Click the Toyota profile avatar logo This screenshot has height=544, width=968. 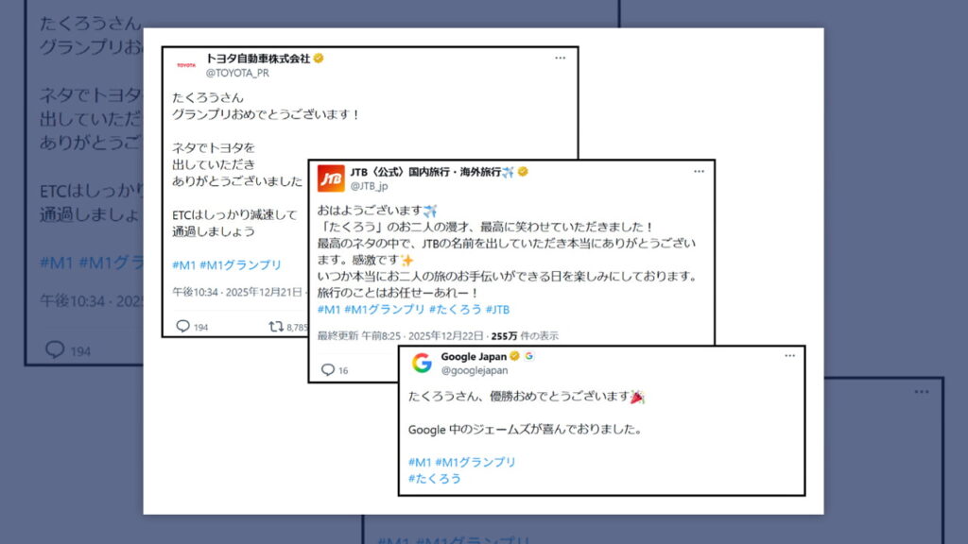pyautogui.click(x=186, y=65)
